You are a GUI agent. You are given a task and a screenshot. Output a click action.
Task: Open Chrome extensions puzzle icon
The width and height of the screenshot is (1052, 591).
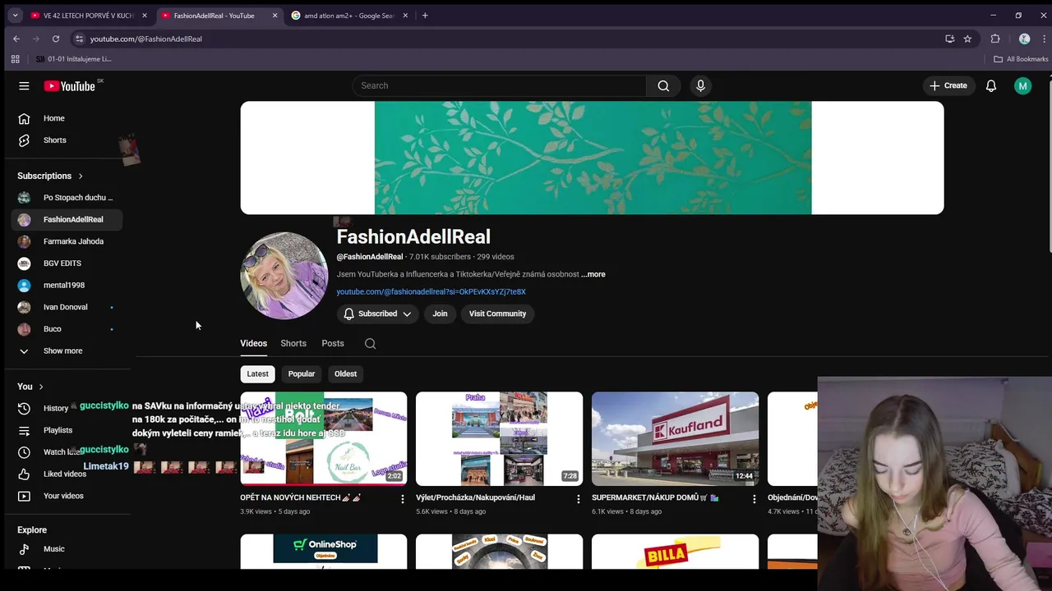(995, 39)
